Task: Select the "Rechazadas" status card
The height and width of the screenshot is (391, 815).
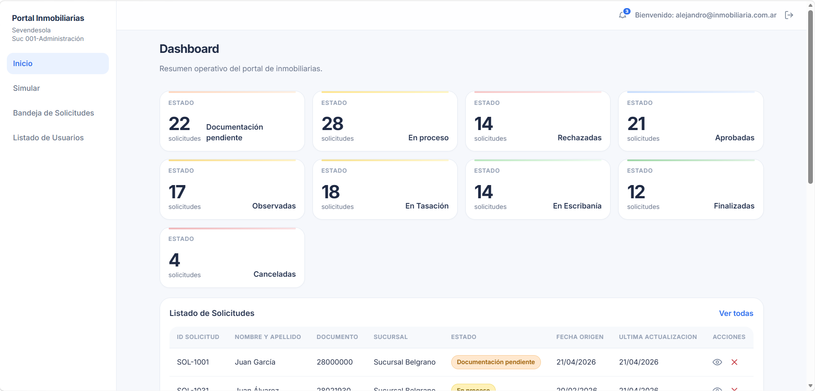Action: point(538,121)
